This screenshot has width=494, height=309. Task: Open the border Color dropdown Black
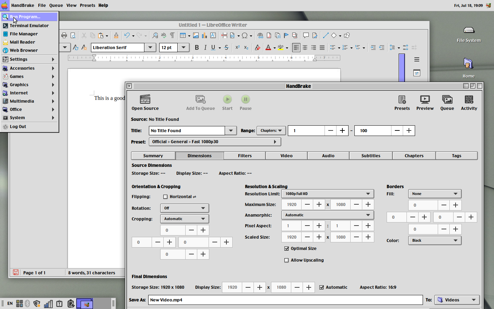coord(435,240)
